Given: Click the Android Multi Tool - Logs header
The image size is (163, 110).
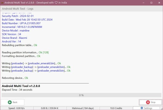Looking at the screenshot, I should pyautogui.click(x=18, y=9).
